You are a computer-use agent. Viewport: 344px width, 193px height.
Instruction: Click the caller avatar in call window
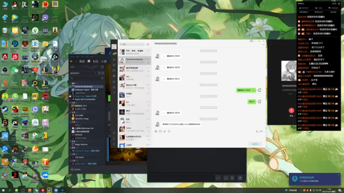[x=289, y=71]
